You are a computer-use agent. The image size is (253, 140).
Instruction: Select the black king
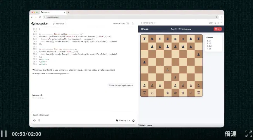click(x=176, y=39)
